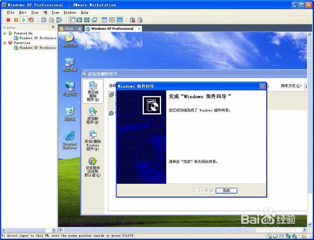The width and height of the screenshot is (314, 240).
Task: Click 完成 to close the wizard
Action: (x=226, y=190)
